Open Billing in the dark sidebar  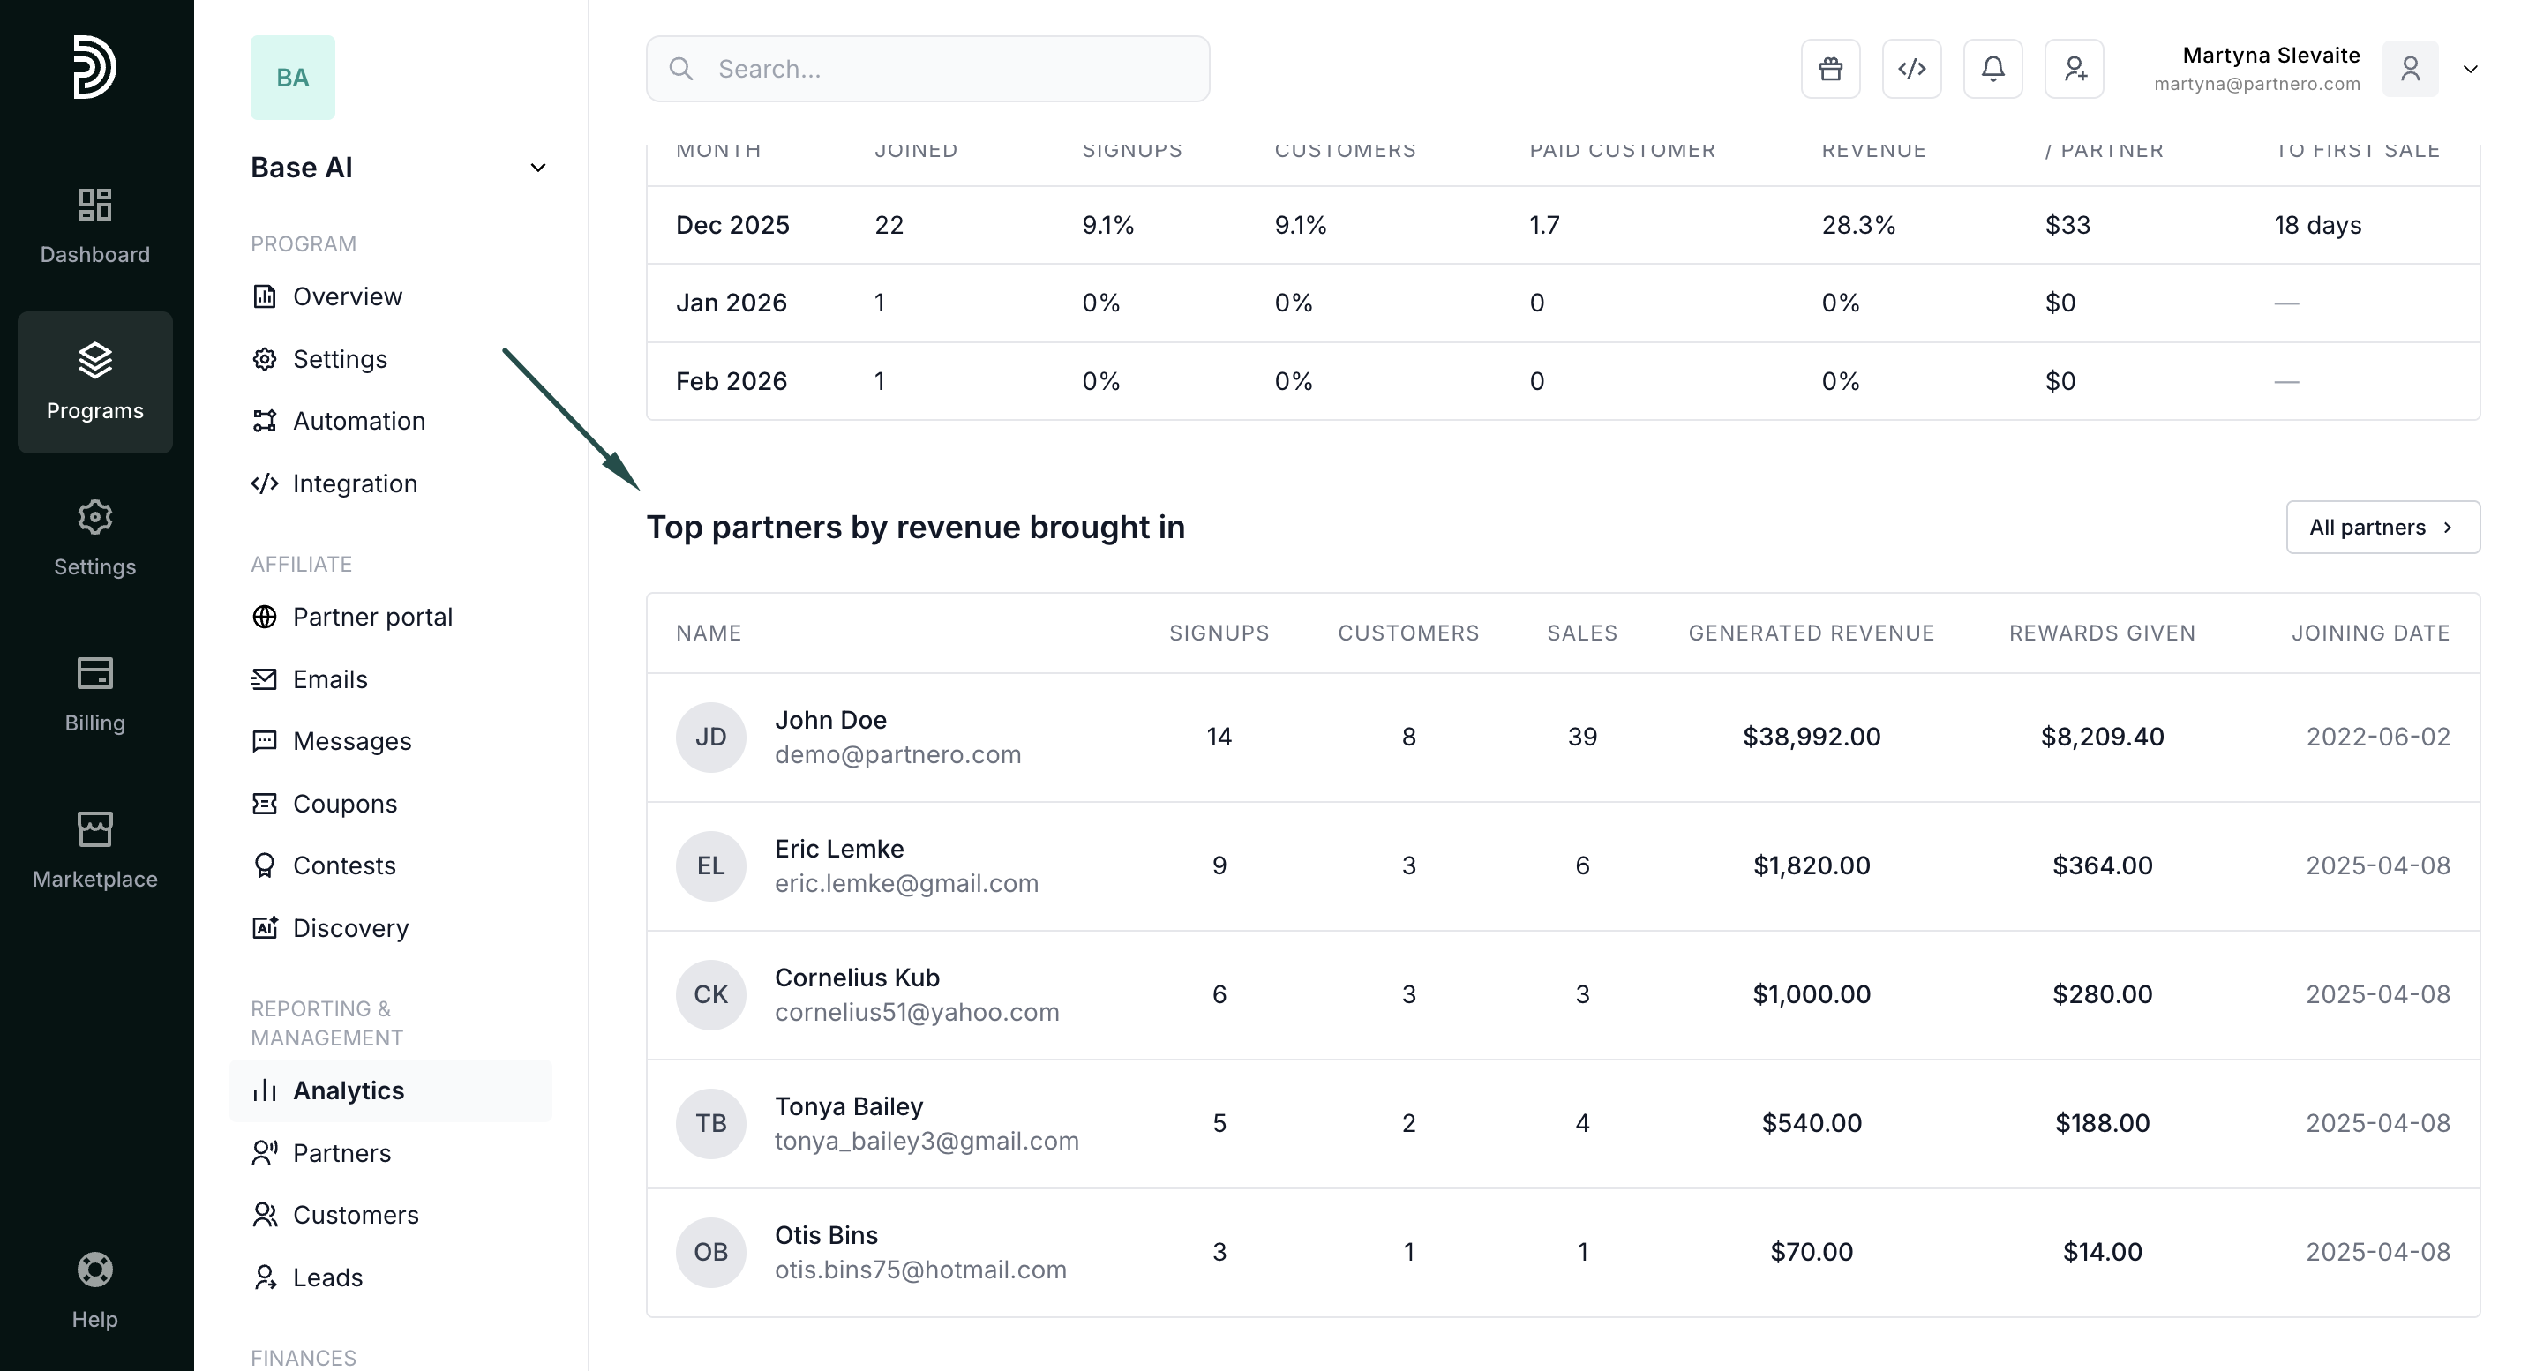(94, 693)
